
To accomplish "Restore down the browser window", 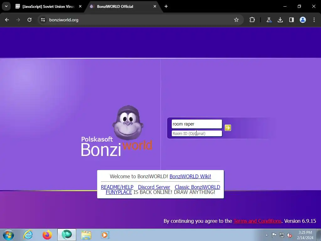I will 299,6.
